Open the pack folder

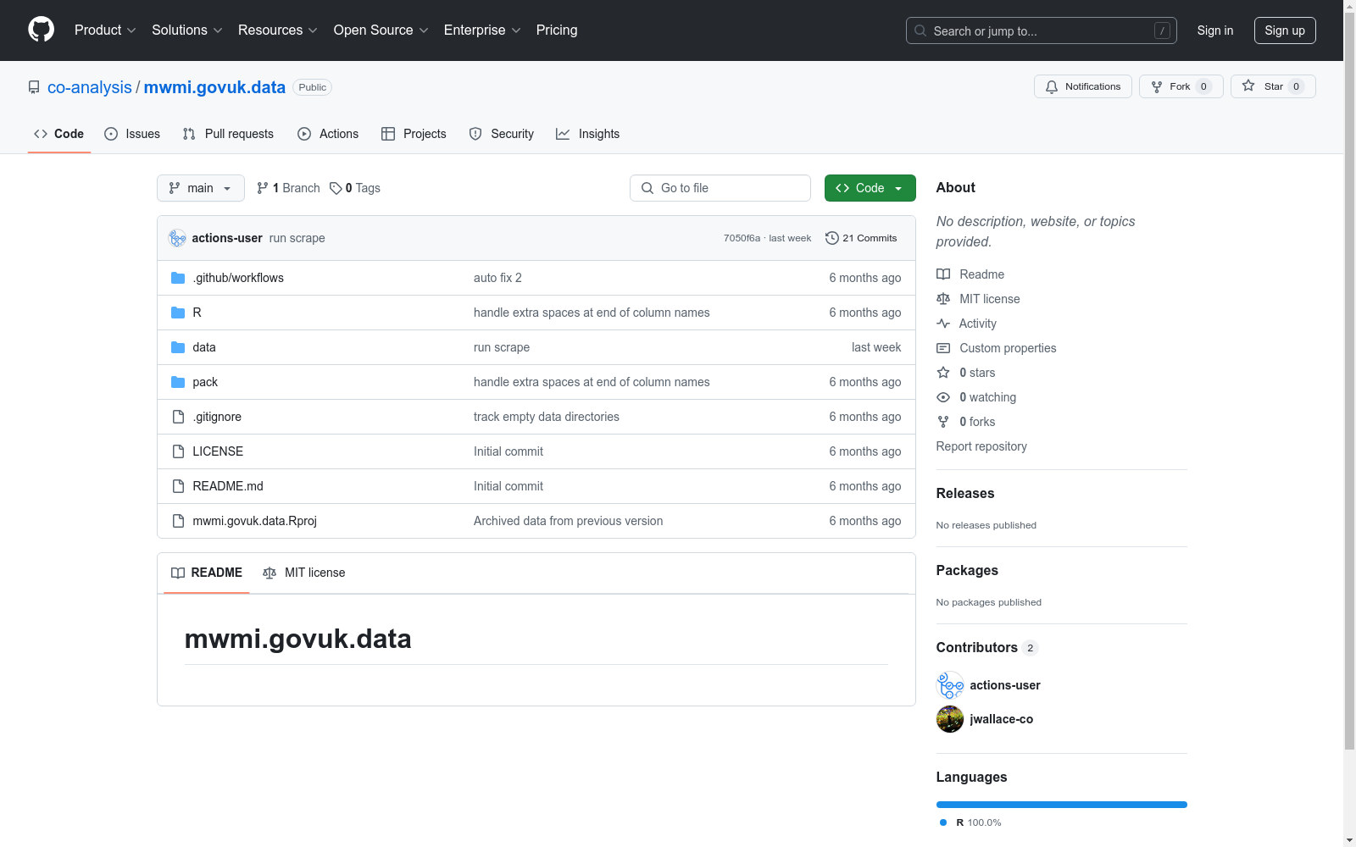pyautogui.click(x=205, y=382)
